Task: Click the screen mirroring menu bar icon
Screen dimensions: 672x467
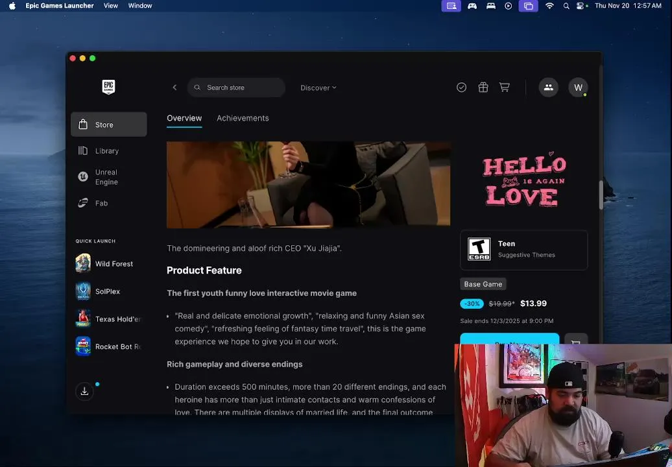Action: click(528, 6)
